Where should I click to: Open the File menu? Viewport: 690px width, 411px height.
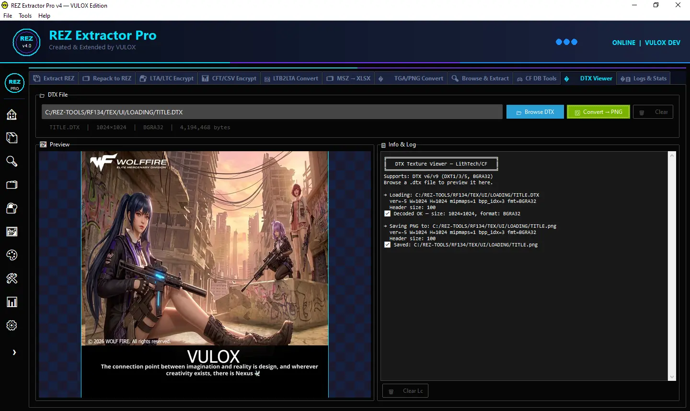8,16
